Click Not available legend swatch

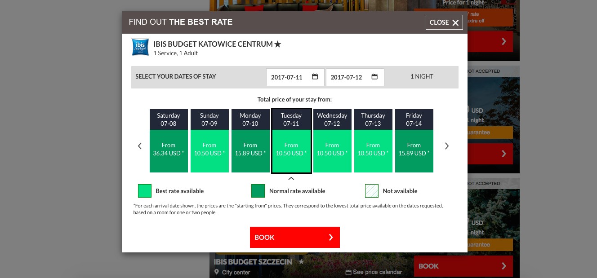click(x=372, y=191)
